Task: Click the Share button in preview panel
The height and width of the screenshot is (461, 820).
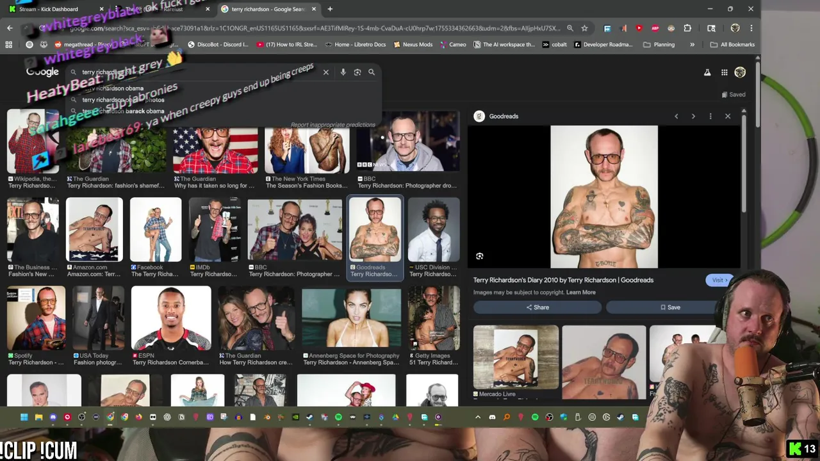Action: (537, 307)
